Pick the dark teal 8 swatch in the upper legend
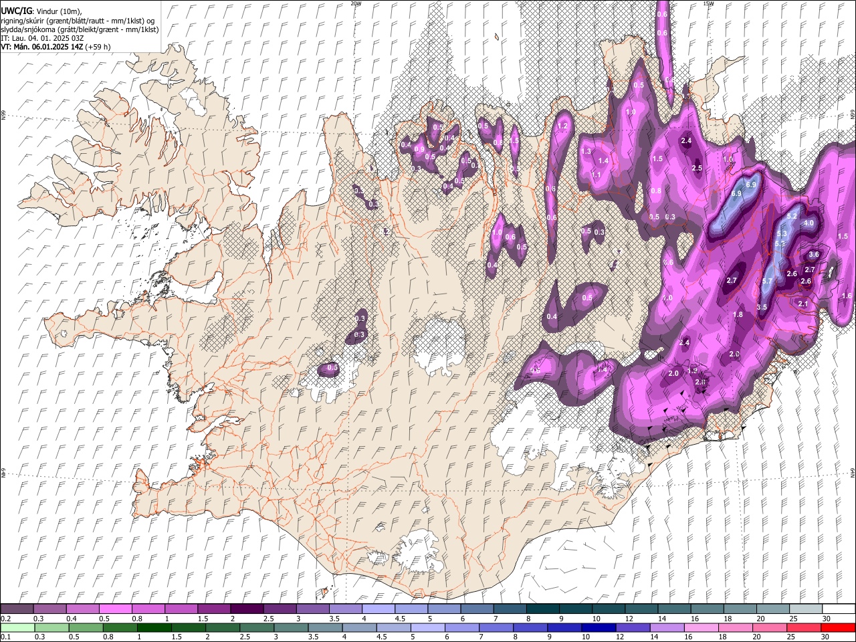This screenshot has height=642, width=856. tap(542, 609)
